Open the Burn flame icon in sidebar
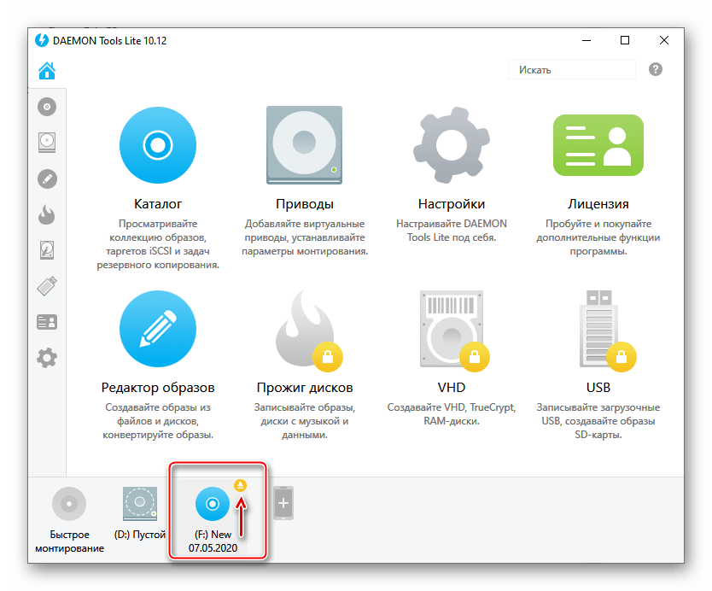Viewport: 712px width, 591px height. (47, 214)
